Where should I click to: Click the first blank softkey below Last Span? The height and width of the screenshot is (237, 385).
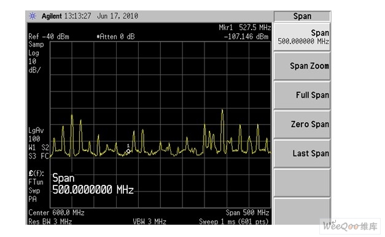click(x=302, y=183)
